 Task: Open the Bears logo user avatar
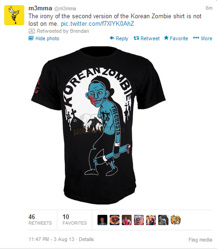pos(115,220)
